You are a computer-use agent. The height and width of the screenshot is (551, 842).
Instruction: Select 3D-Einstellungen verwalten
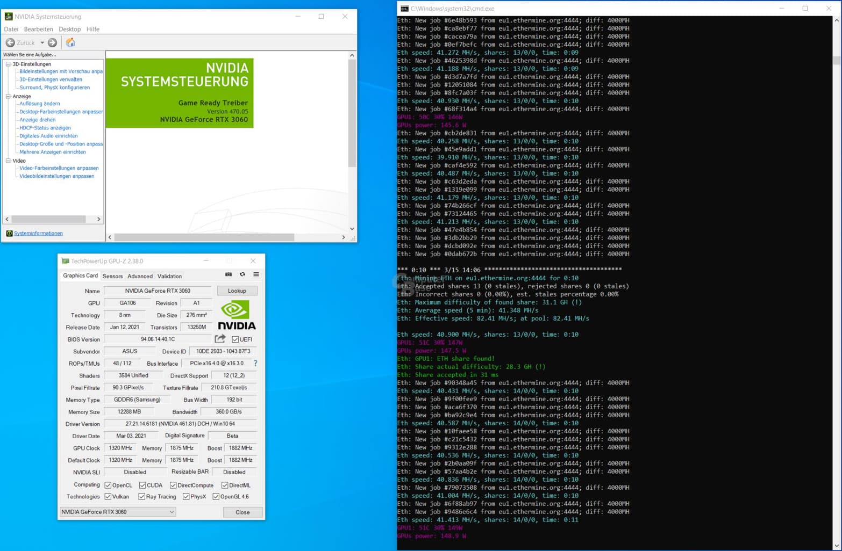pyautogui.click(x=51, y=79)
